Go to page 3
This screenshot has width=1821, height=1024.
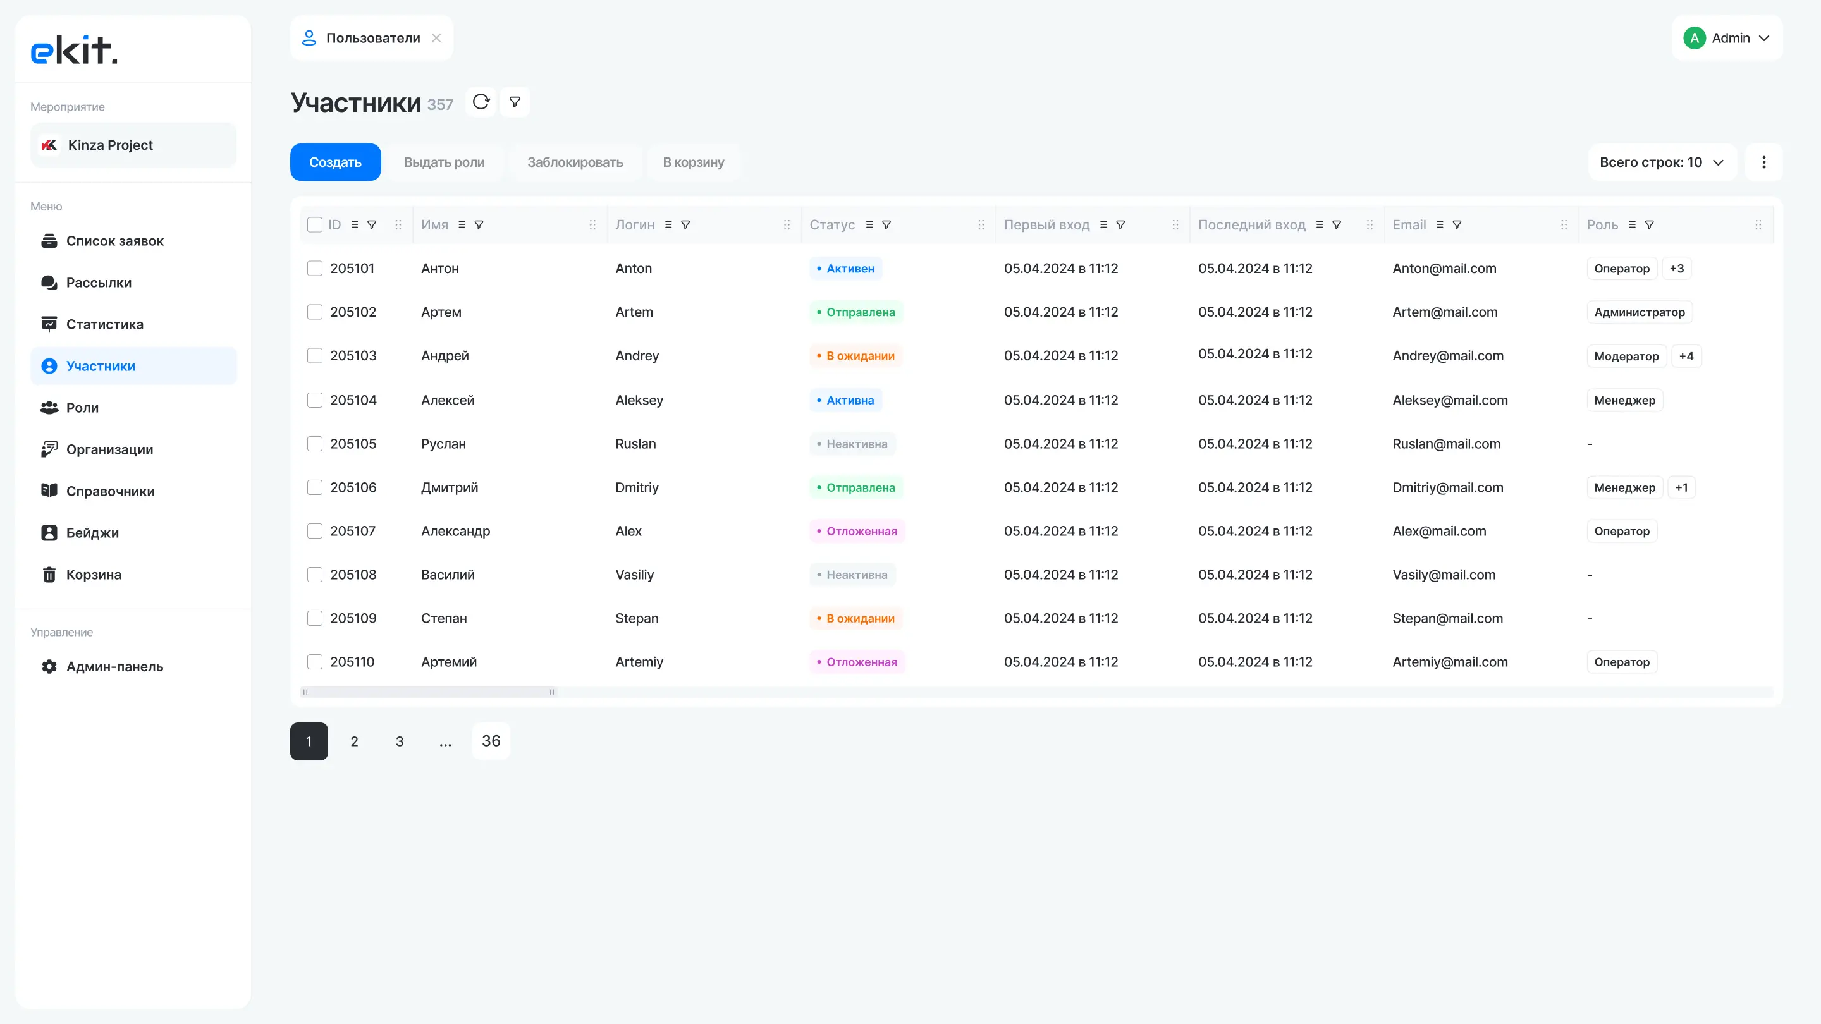coord(400,741)
